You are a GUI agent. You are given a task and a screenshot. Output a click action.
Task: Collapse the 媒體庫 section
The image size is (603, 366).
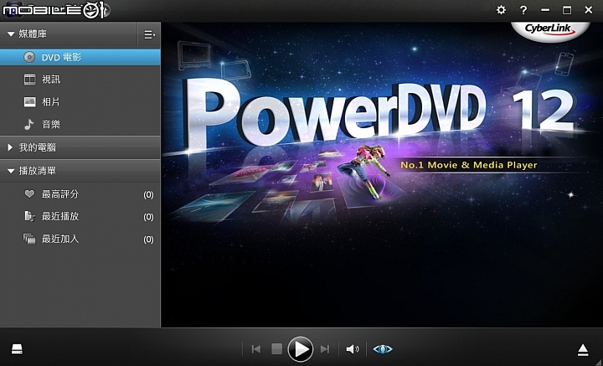tap(11, 34)
